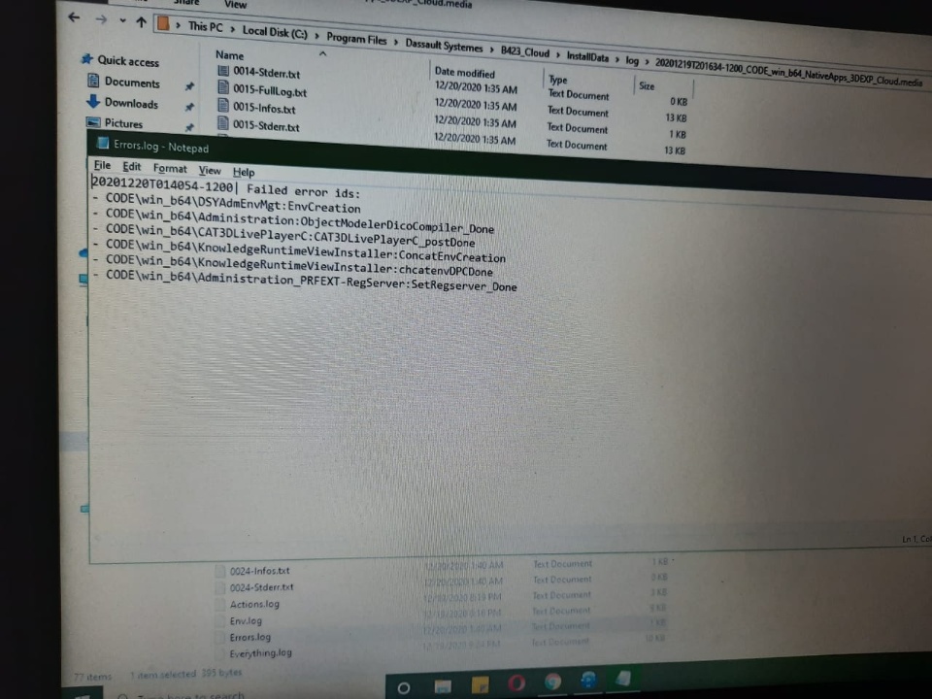Screen dimensions: 932x699
Task: Navigate to Dassault Systemes breadcrumb
Action: (x=444, y=46)
